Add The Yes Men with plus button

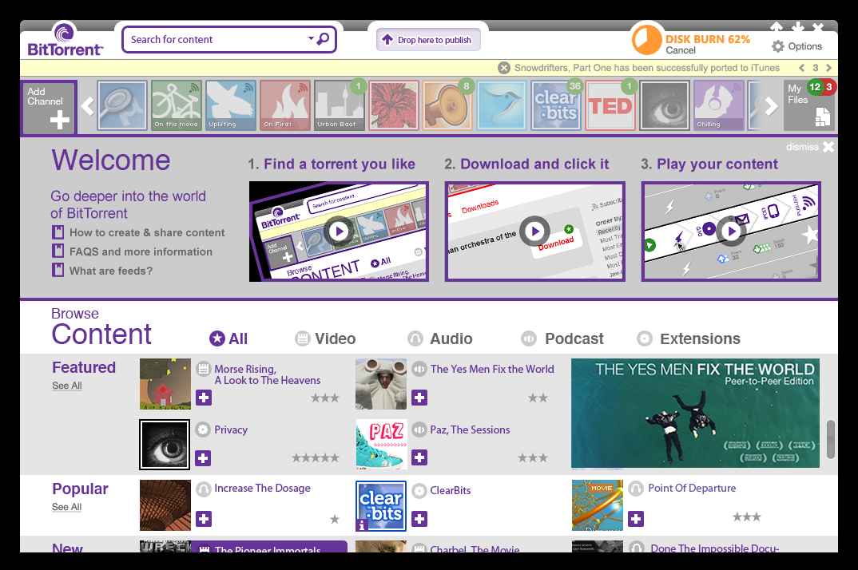tap(419, 398)
